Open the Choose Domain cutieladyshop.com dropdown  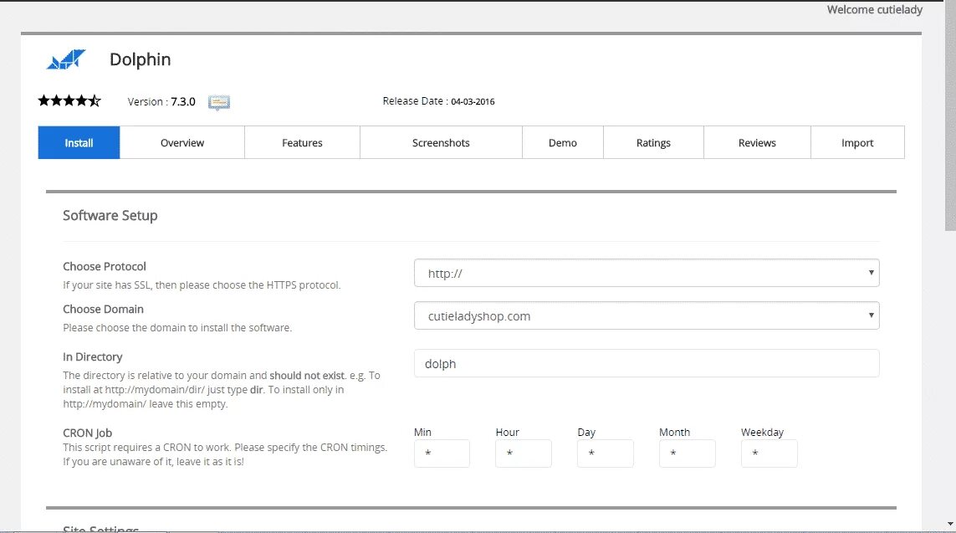click(647, 316)
